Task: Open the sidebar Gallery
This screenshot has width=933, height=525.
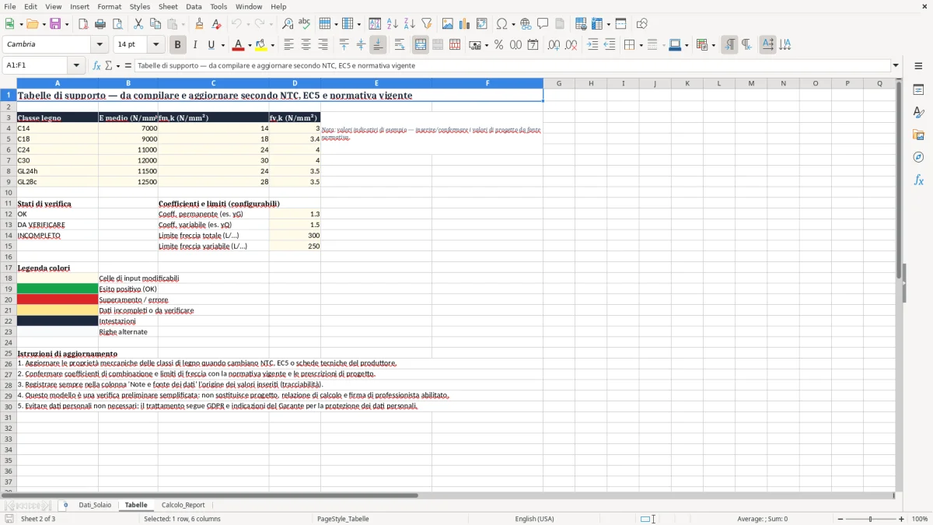Action: pos(918,135)
